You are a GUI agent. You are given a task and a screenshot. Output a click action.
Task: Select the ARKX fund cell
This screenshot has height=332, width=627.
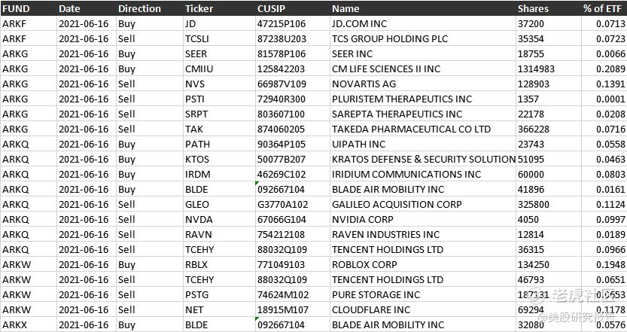click(29, 324)
